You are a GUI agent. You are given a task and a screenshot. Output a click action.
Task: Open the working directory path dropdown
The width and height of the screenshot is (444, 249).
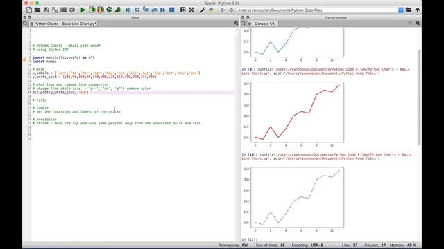(401, 10)
